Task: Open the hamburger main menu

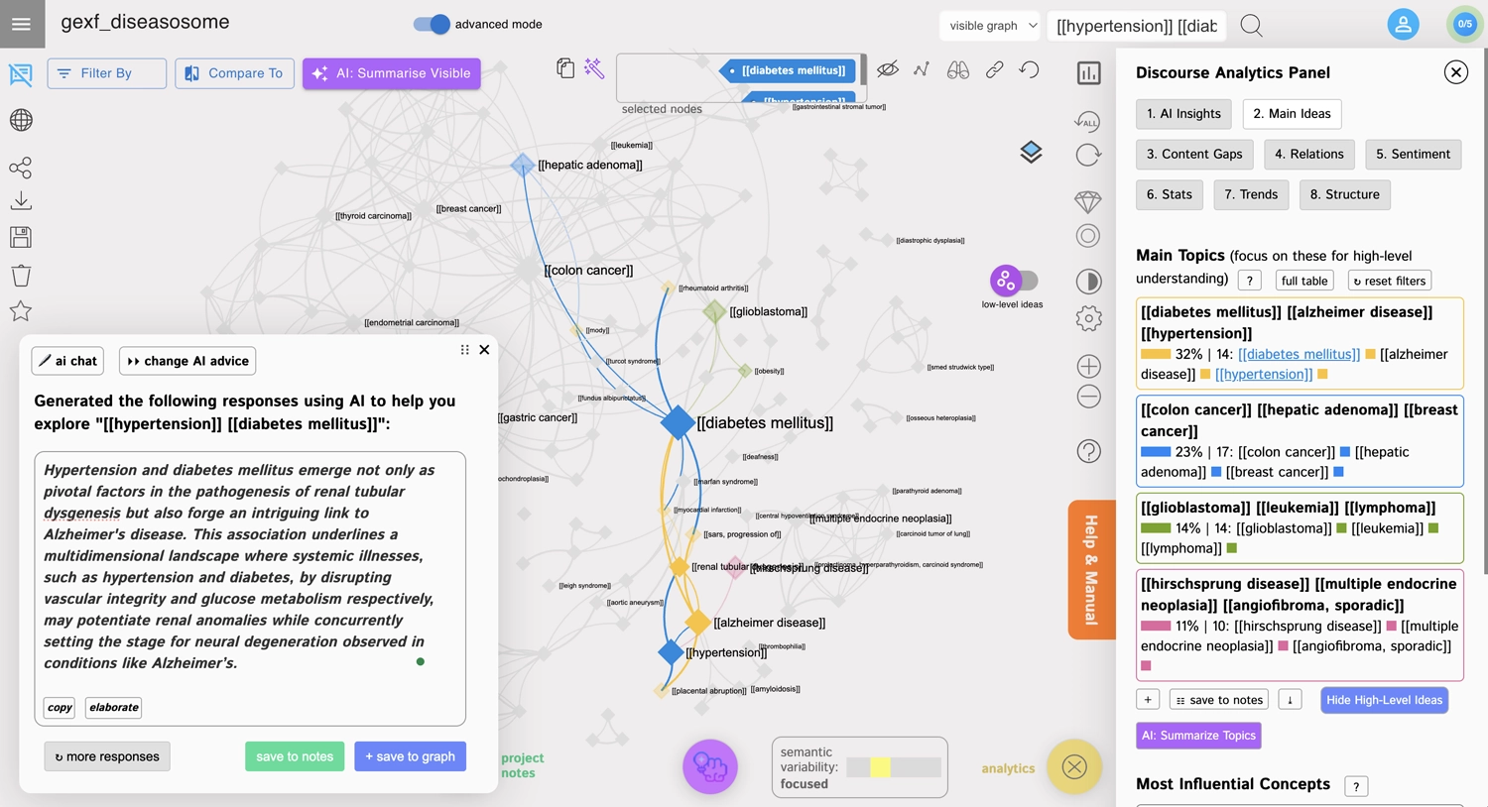Action: tap(21, 24)
